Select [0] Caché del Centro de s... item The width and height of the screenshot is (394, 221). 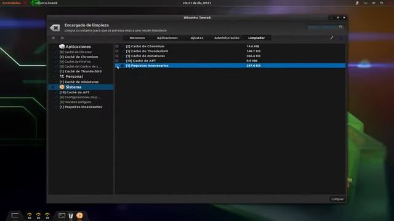click(x=81, y=66)
